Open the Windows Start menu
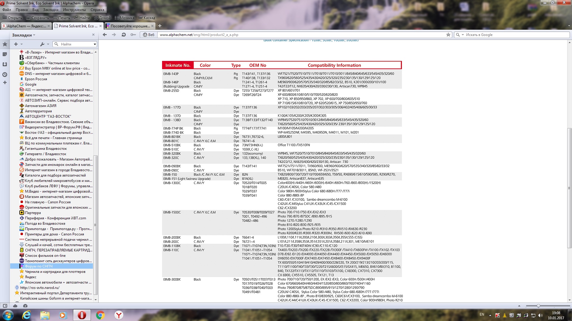Viewport: 572px width, 321px height. point(8,315)
